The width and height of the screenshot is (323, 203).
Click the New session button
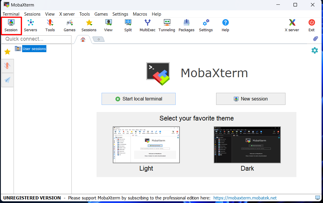(251, 99)
